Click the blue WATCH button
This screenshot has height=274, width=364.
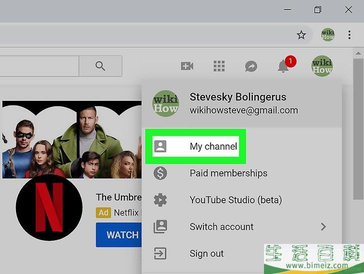118,235
